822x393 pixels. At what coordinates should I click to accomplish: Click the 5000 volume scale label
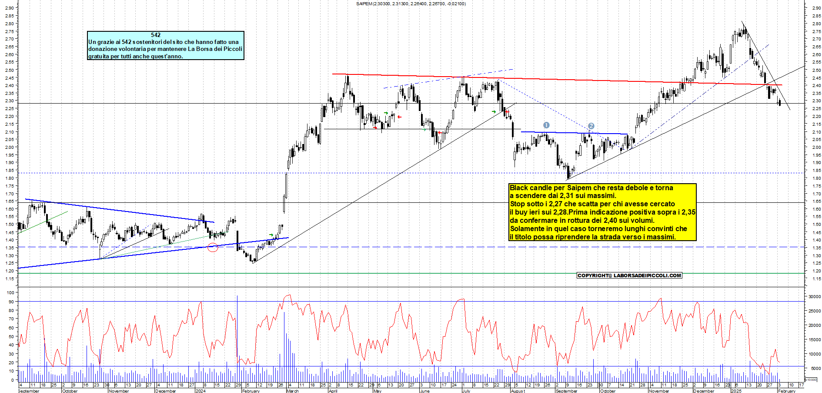pos(816,369)
